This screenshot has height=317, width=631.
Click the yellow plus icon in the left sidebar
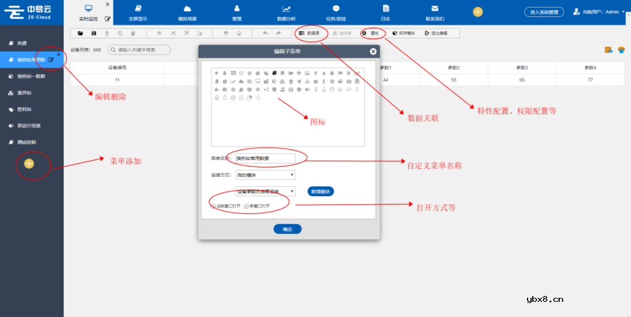29,163
